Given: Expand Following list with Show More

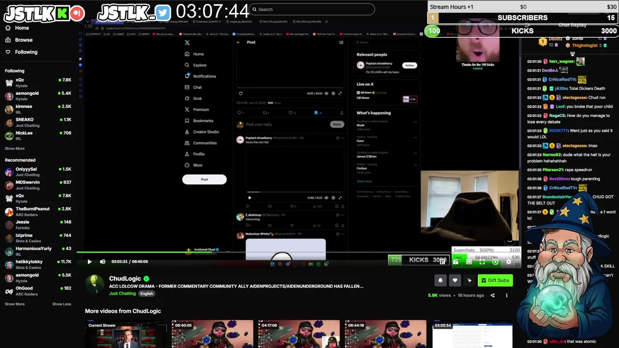Looking at the screenshot, I should [x=15, y=148].
